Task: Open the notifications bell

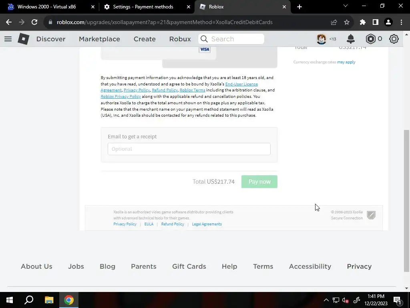Action: coord(351,39)
